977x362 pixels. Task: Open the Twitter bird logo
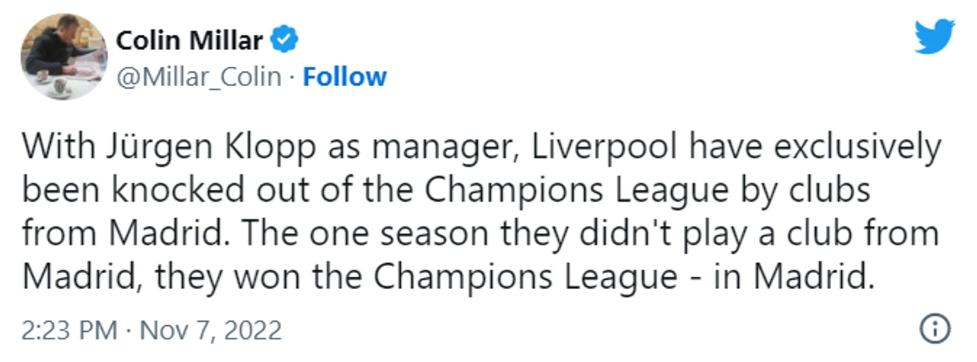click(x=935, y=36)
